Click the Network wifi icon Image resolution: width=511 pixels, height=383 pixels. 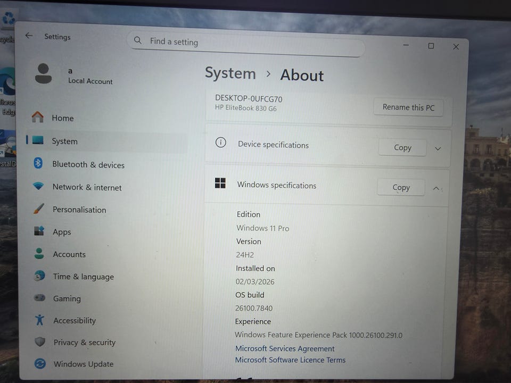[x=38, y=186]
